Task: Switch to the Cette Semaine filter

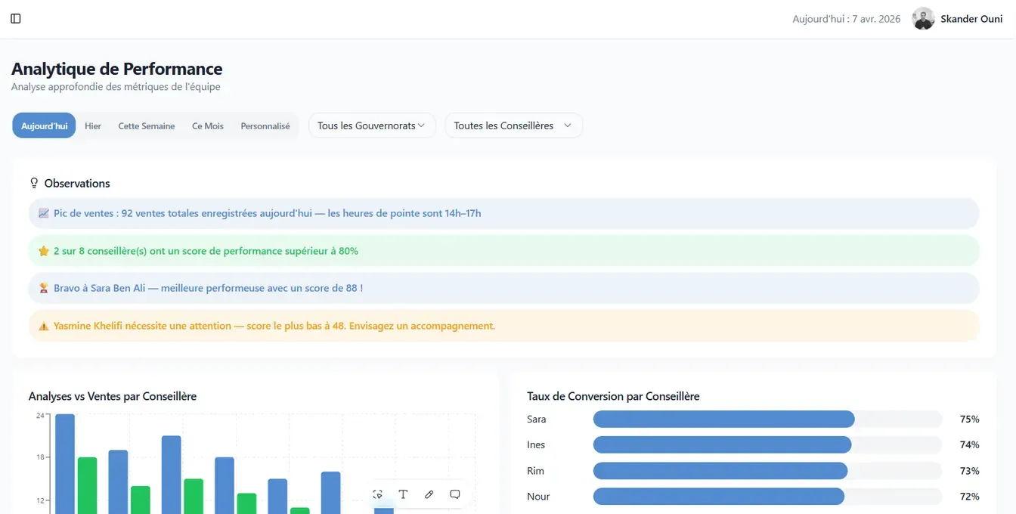Action: point(147,125)
